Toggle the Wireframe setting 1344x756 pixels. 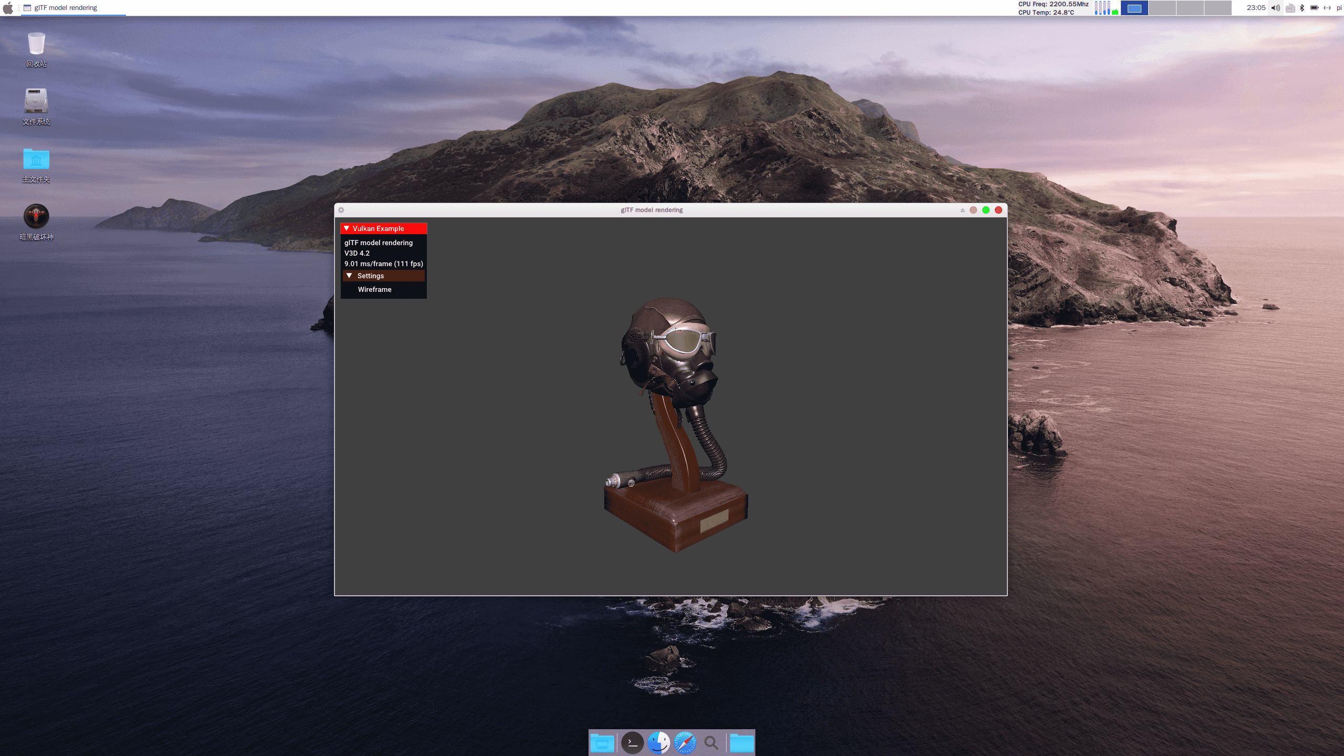coord(374,290)
